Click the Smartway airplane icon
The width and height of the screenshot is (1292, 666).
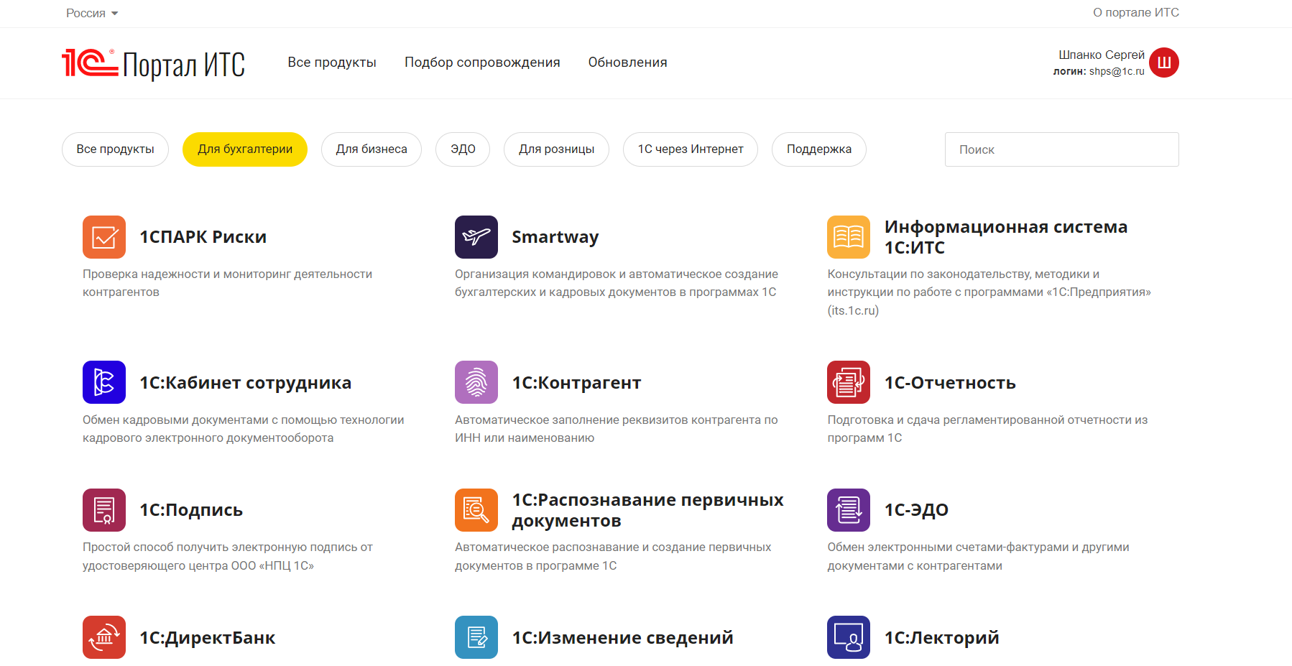[476, 237]
